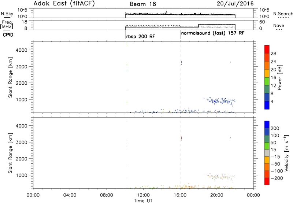Screen dimensions: 293x203
Task: Select the 16:00 time axis label
Action: 180,195
